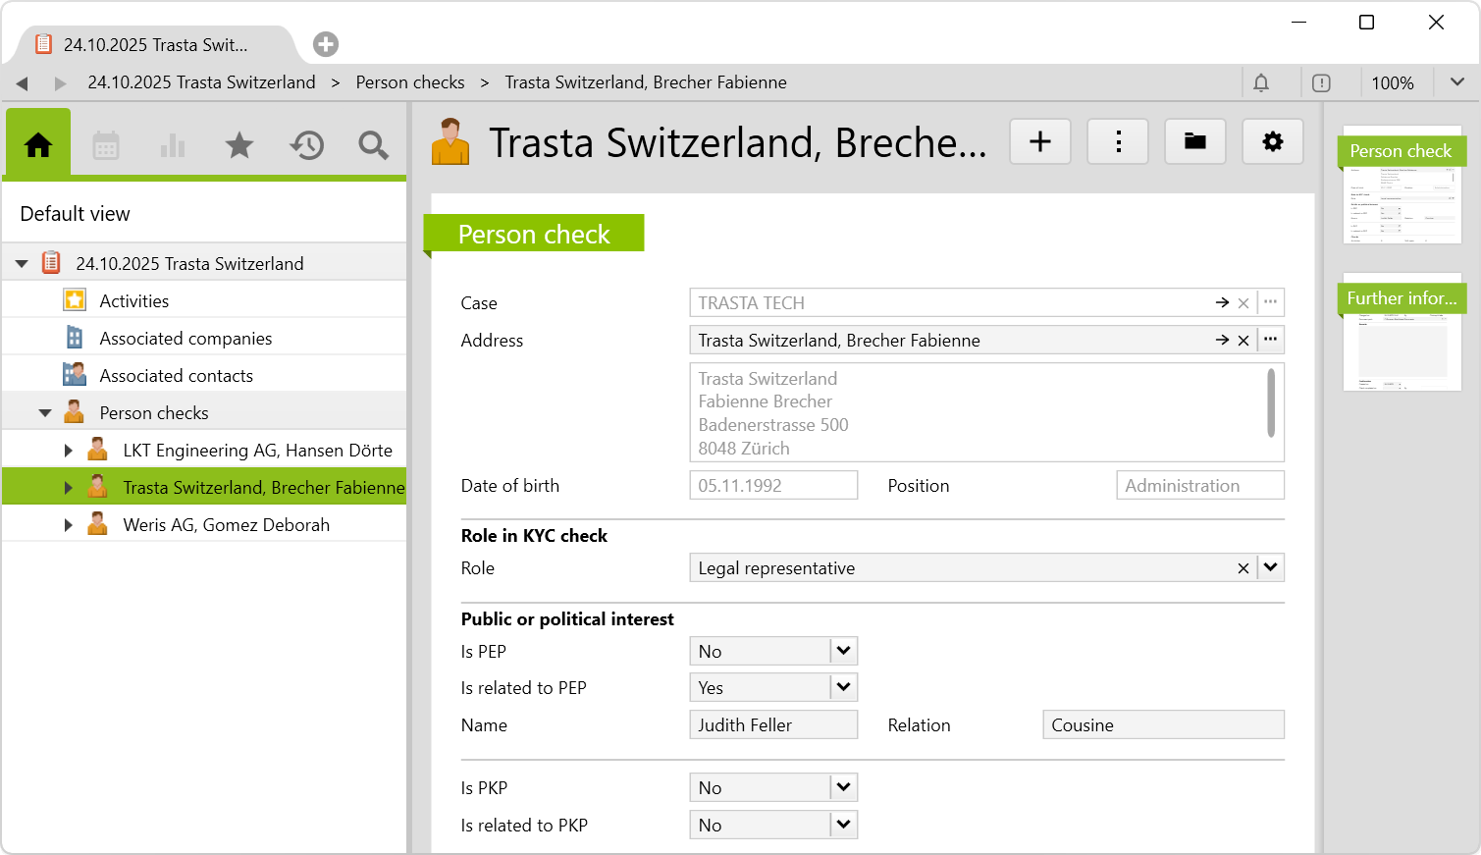Collapse the Person checks tree node
This screenshot has width=1481, height=855.
click(45, 413)
